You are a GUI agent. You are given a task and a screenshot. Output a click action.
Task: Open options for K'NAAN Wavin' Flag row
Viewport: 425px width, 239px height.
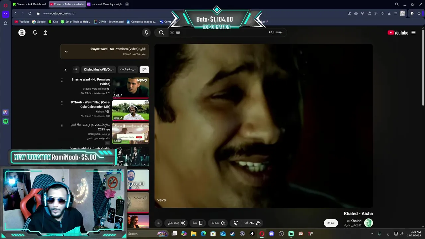pos(62,103)
